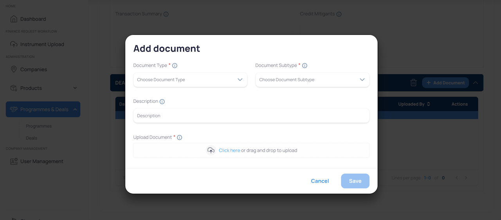Click the Save button
Image resolution: width=501 pixels, height=220 pixels.
click(x=355, y=181)
